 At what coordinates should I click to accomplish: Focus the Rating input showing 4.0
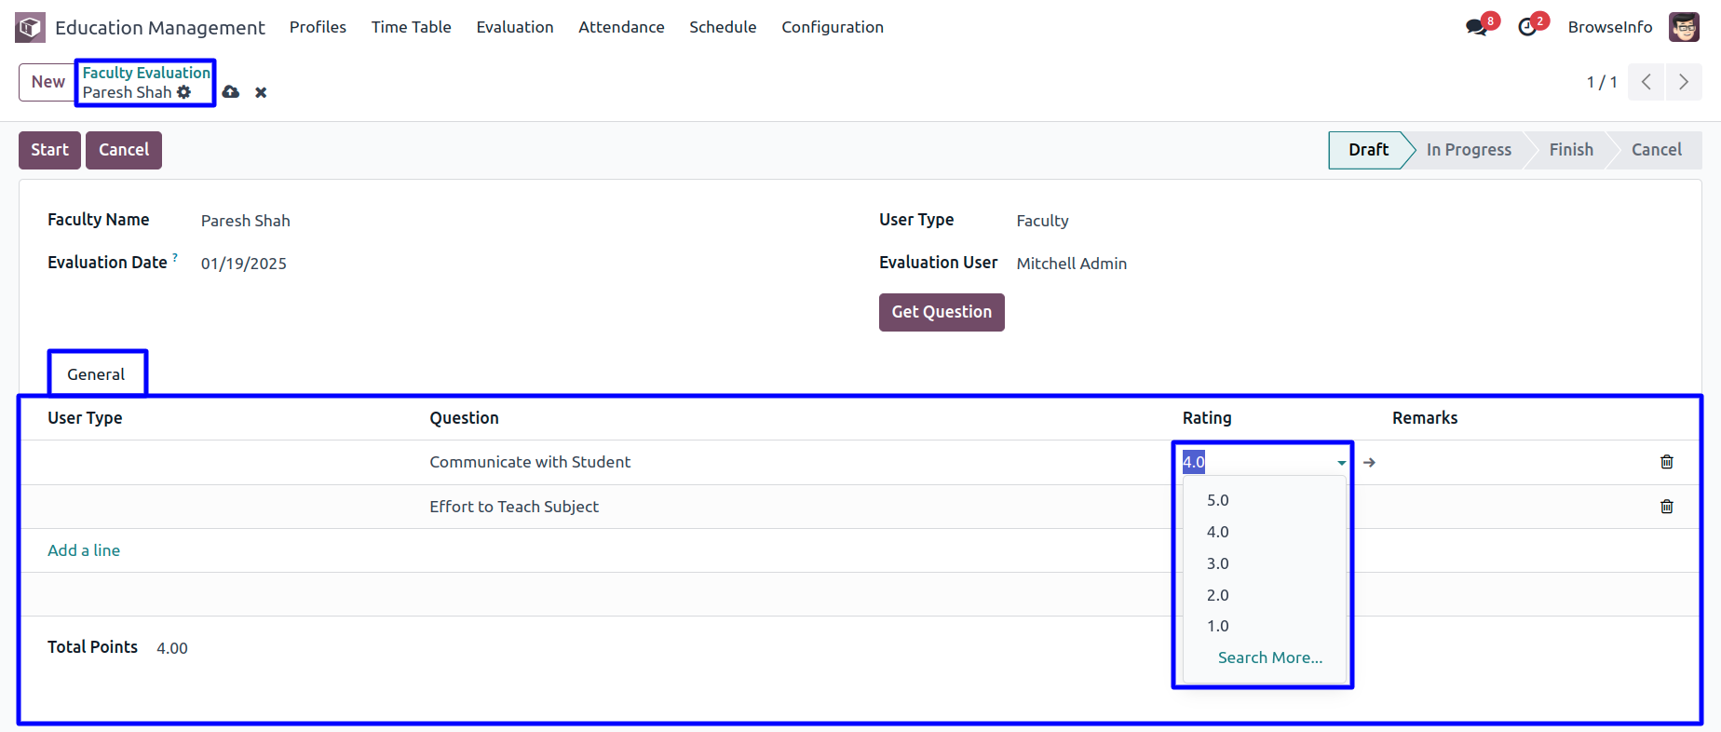pyautogui.click(x=1257, y=462)
